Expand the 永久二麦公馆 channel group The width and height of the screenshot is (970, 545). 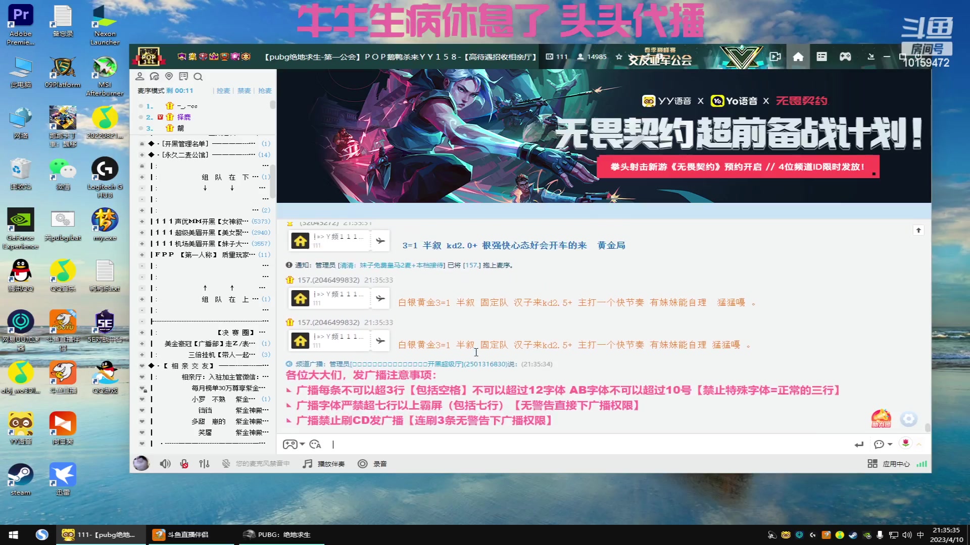click(x=142, y=155)
